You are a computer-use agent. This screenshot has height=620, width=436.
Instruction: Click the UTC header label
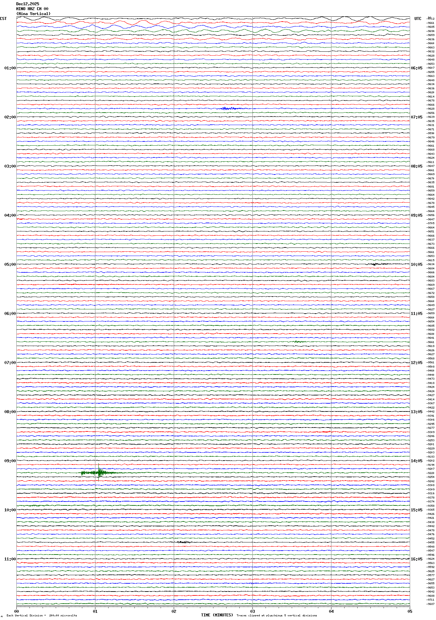[418, 19]
